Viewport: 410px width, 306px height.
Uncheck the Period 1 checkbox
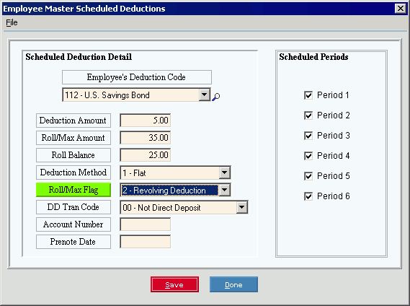coord(308,95)
